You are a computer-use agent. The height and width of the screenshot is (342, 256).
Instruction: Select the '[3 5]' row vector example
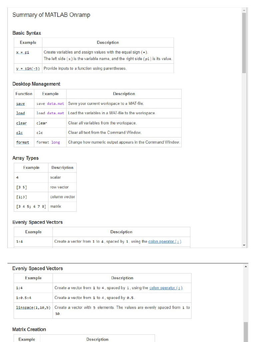22,187
